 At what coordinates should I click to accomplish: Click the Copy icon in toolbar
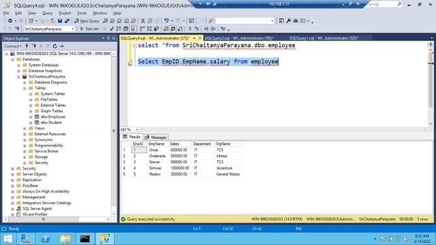150,21
